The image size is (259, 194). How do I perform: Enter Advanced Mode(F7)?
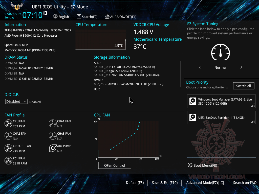tap(205, 183)
